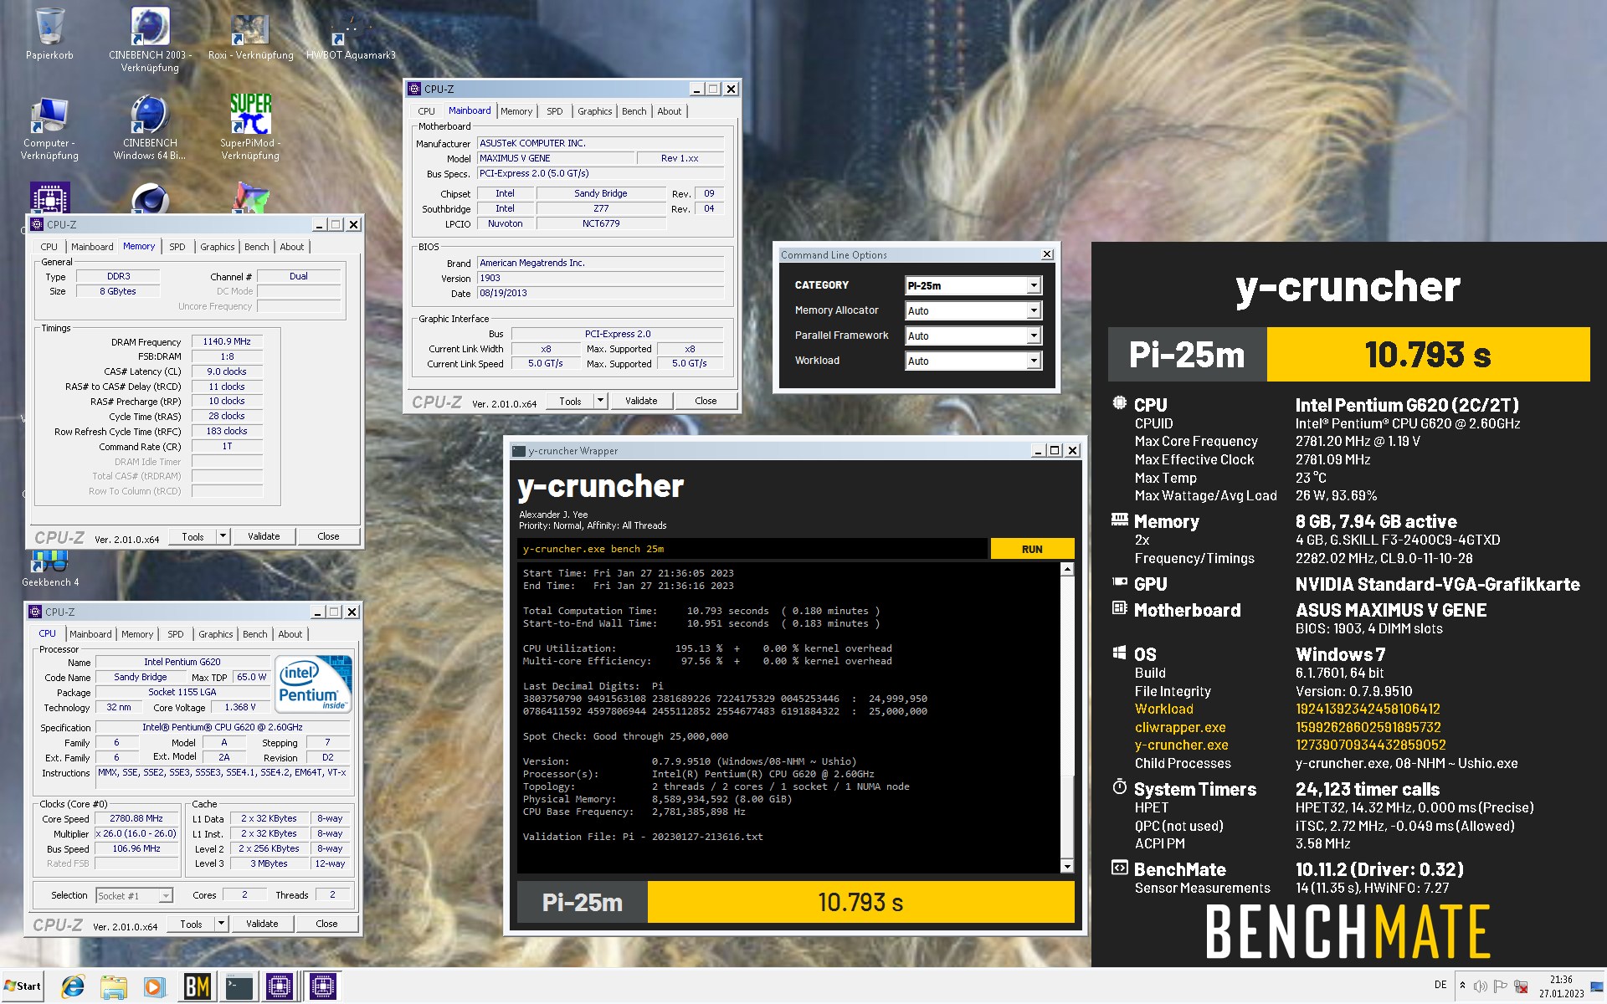Open Tools dropdown arrow in CPU tab window
This screenshot has height=1004, width=1607.
click(221, 924)
